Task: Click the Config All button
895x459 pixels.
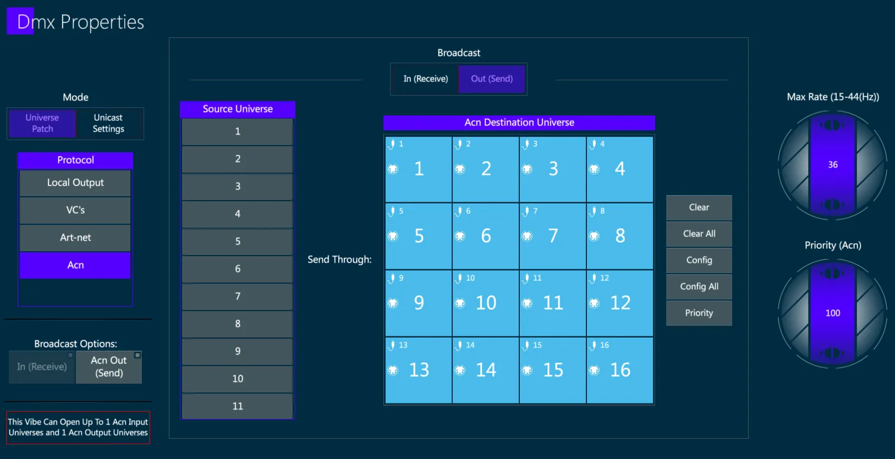Action: click(x=699, y=287)
